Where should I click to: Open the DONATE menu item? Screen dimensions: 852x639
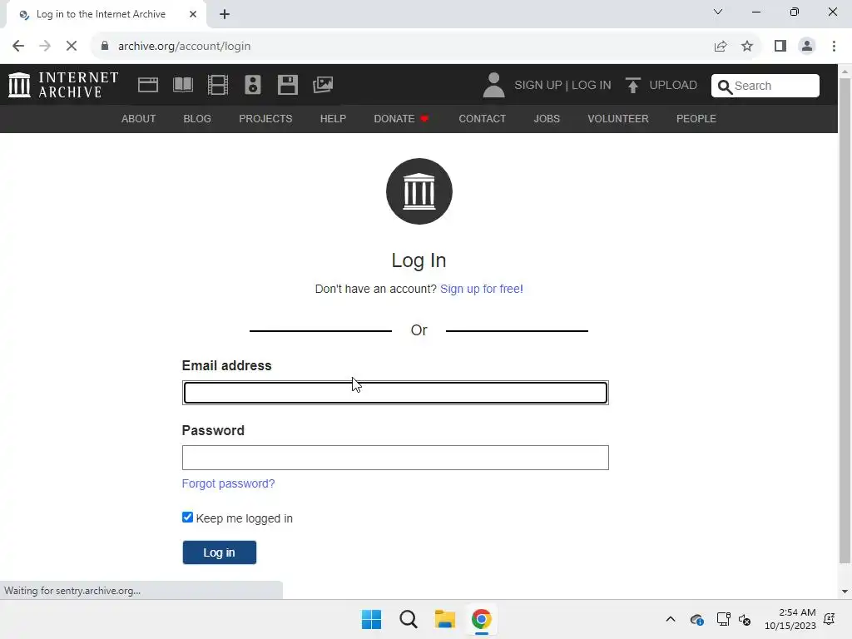(401, 118)
